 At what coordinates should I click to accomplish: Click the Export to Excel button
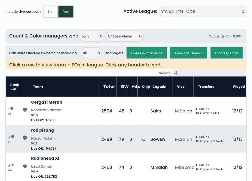(226, 53)
